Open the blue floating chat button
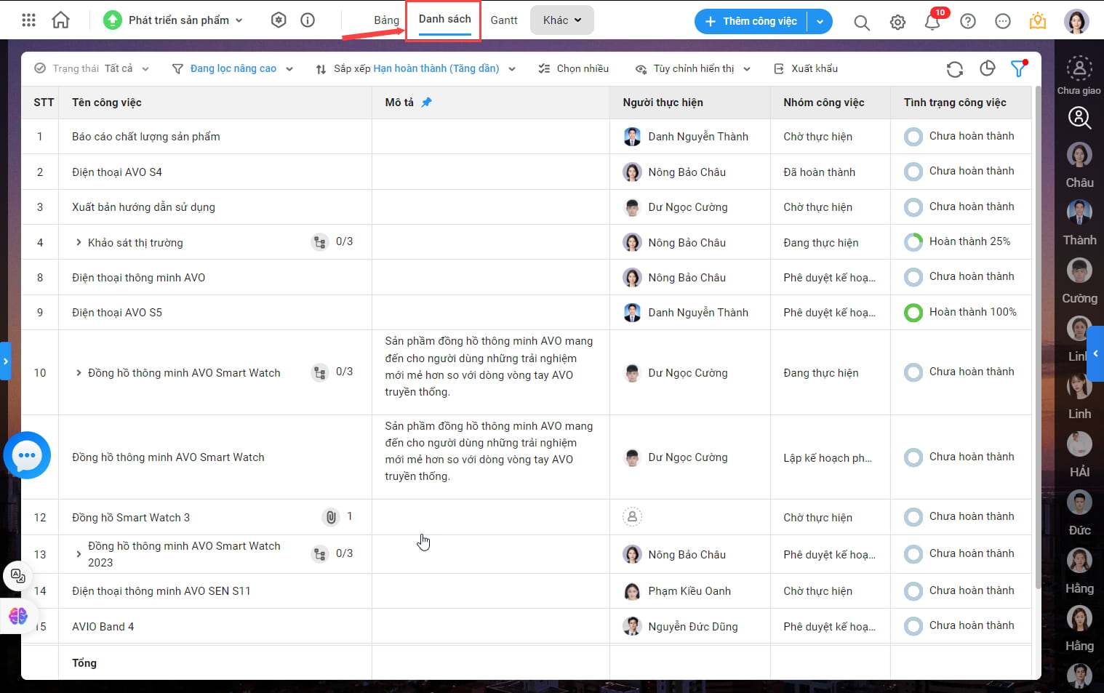The width and height of the screenshot is (1104, 693). click(x=27, y=456)
